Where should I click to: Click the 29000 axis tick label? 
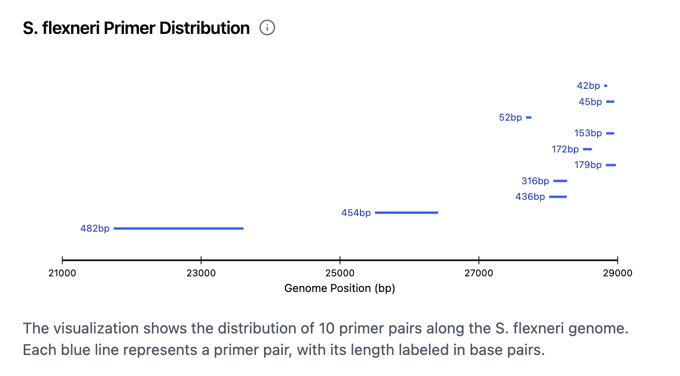tap(617, 273)
